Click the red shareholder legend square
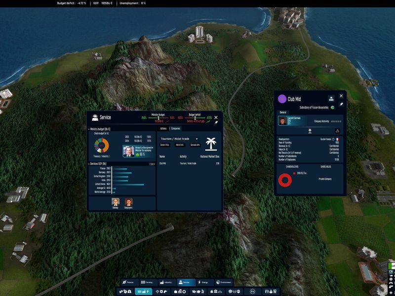 point(294,174)
